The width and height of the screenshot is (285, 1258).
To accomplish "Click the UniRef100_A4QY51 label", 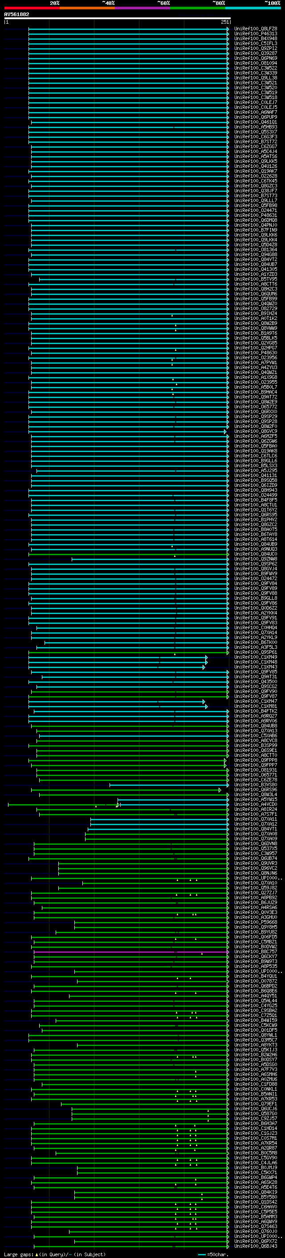I will pos(256,996).
